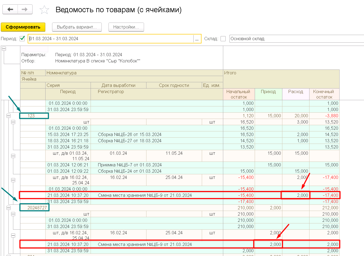
Task: Collapse the series д/в 01.03.24 subgroup
Action: tap(13, 156)
